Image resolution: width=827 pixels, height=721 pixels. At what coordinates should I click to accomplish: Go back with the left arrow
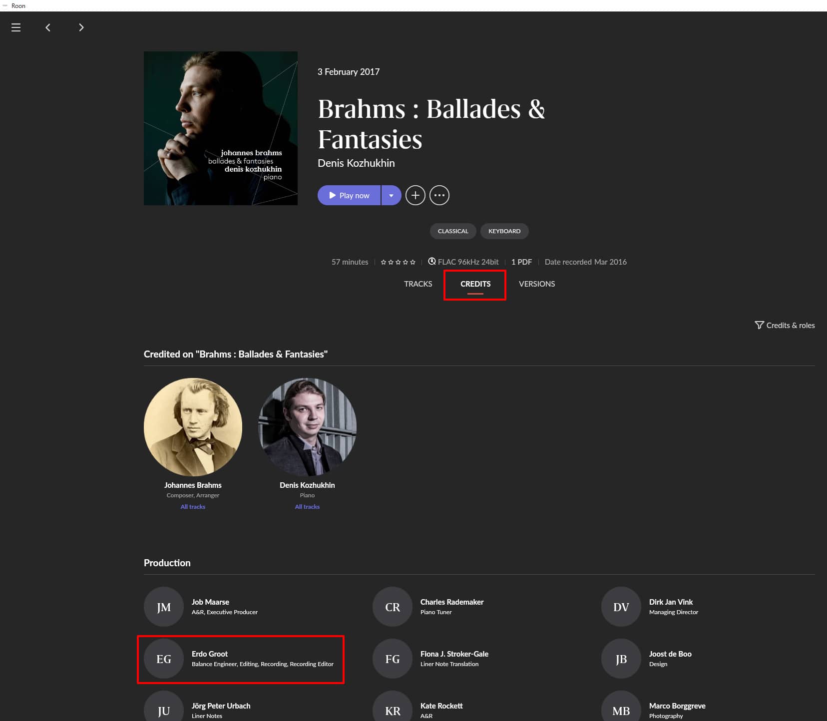(x=48, y=27)
